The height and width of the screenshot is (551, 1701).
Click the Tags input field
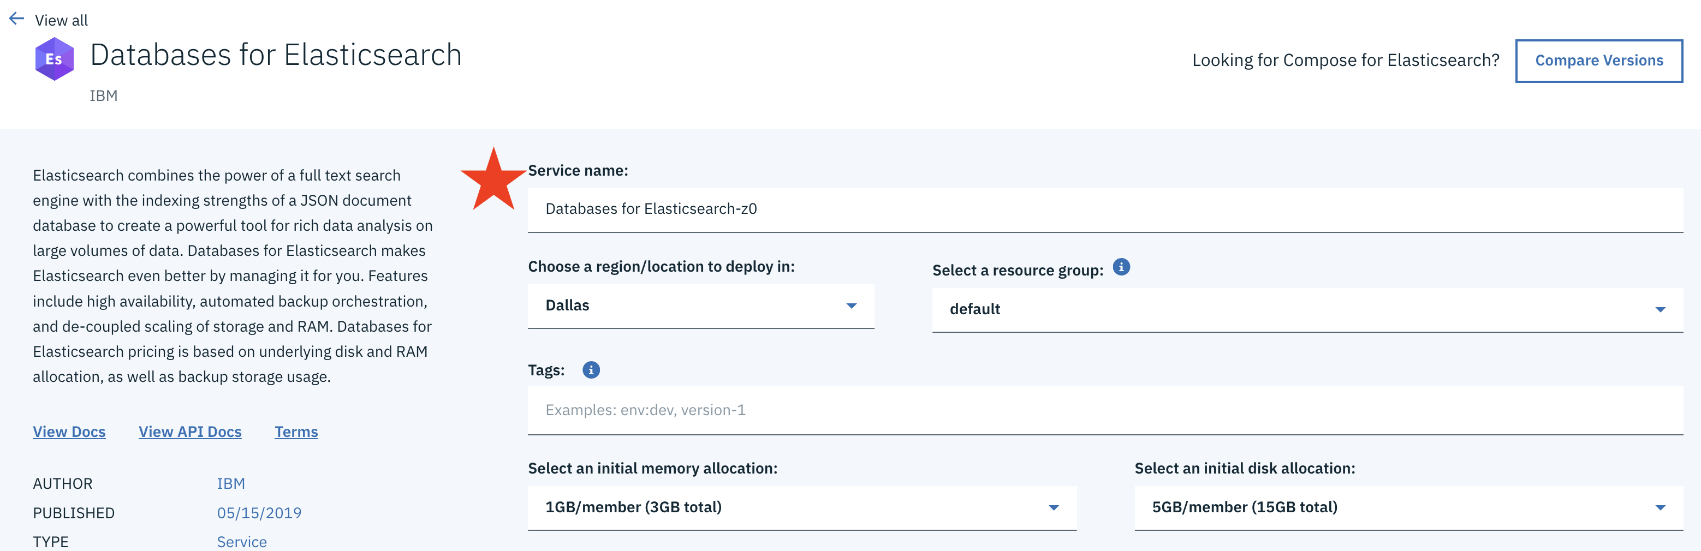(x=1105, y=410)
